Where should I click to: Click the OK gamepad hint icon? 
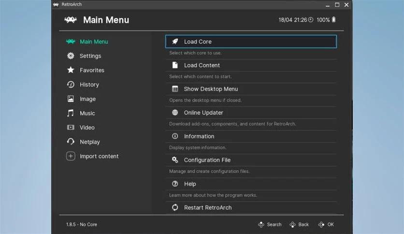click(x=321, y=224)
